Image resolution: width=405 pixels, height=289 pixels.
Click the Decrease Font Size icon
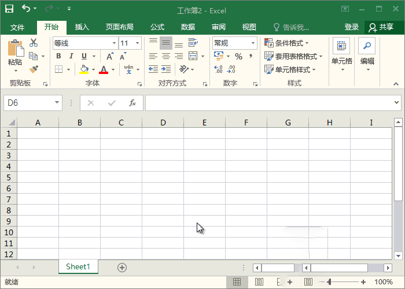point(123,56)
